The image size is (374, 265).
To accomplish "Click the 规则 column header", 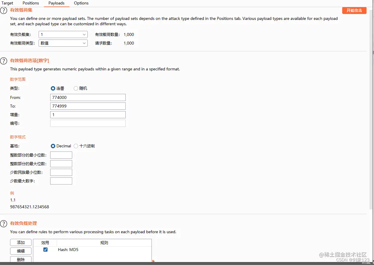I will [104, 243].
